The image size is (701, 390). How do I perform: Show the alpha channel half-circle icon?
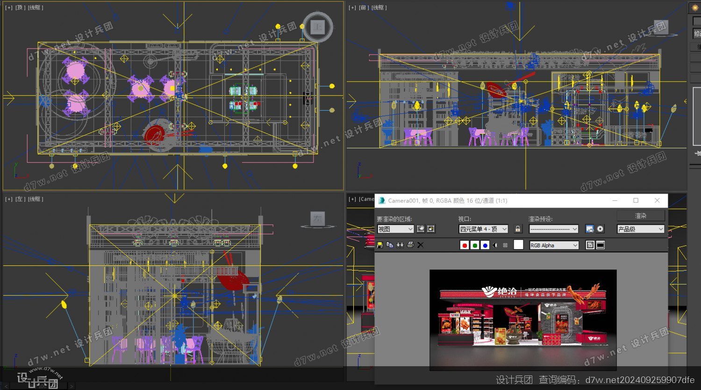495,245
